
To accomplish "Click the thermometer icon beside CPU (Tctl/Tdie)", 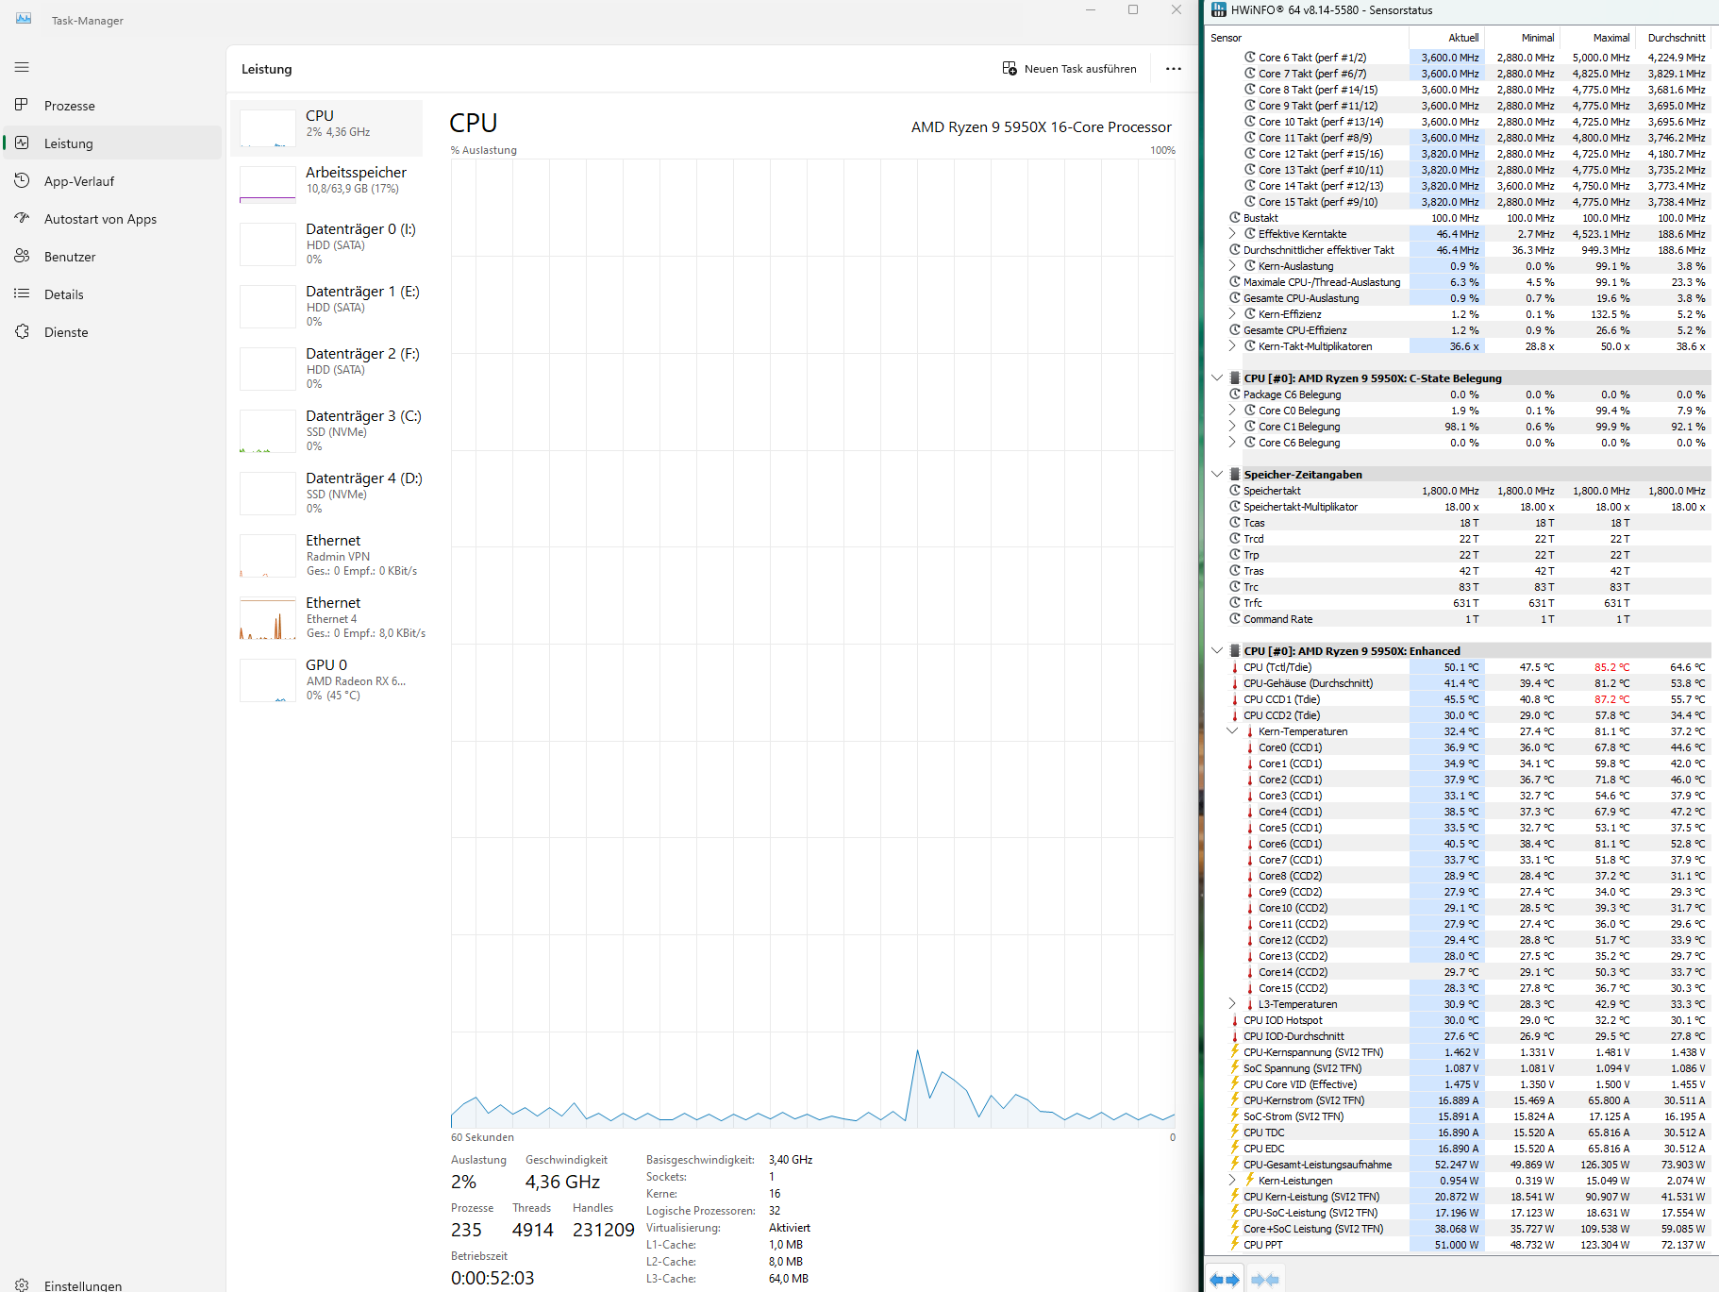I will pos(1234,667).
